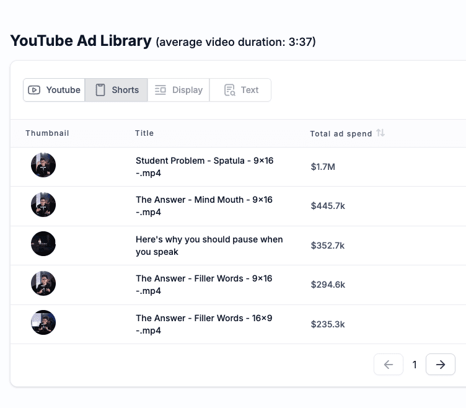Click the Shorts phone icon
This screenshot has width=466, height=408.
point(100,90)
